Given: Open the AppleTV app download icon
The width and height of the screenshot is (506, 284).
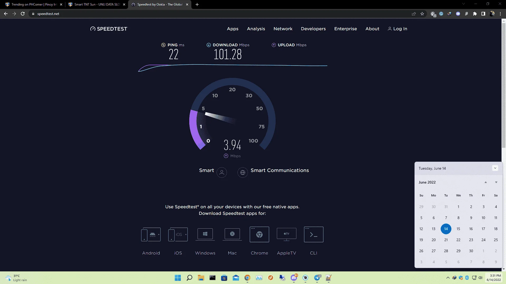Looking at the screenshot, I should point(286,234).
